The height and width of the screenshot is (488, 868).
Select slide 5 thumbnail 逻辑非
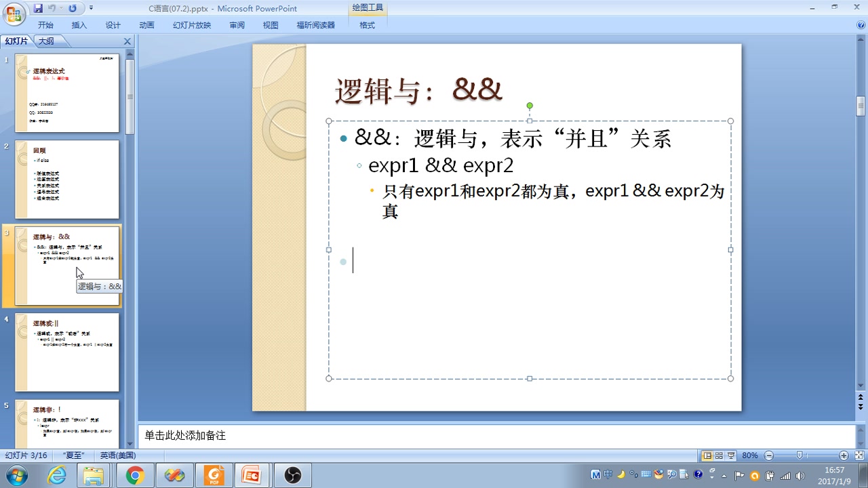[x=67, y=424]
